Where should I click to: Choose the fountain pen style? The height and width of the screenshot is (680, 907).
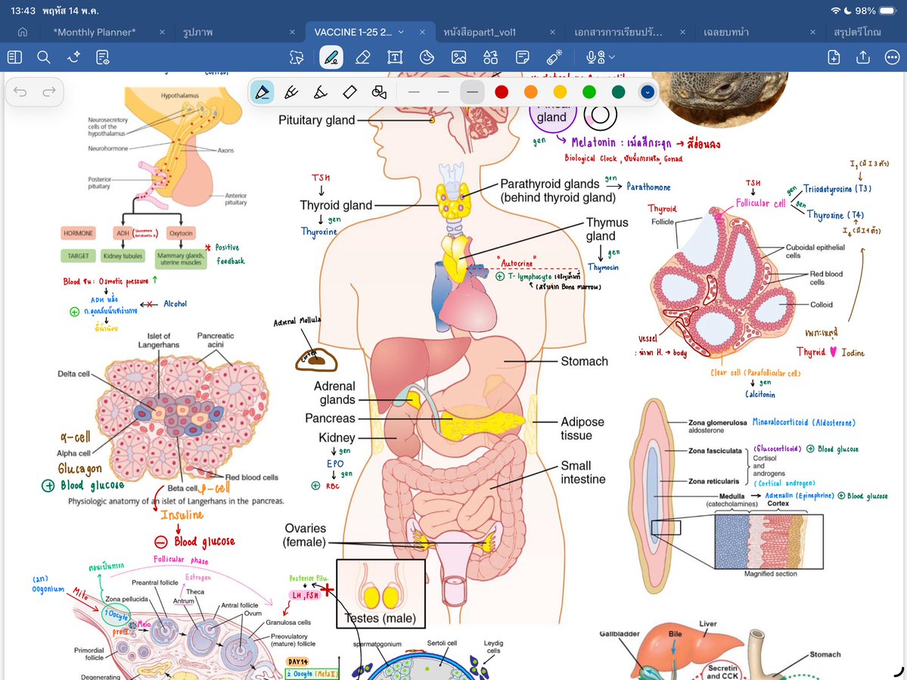(x=262, y=92)
